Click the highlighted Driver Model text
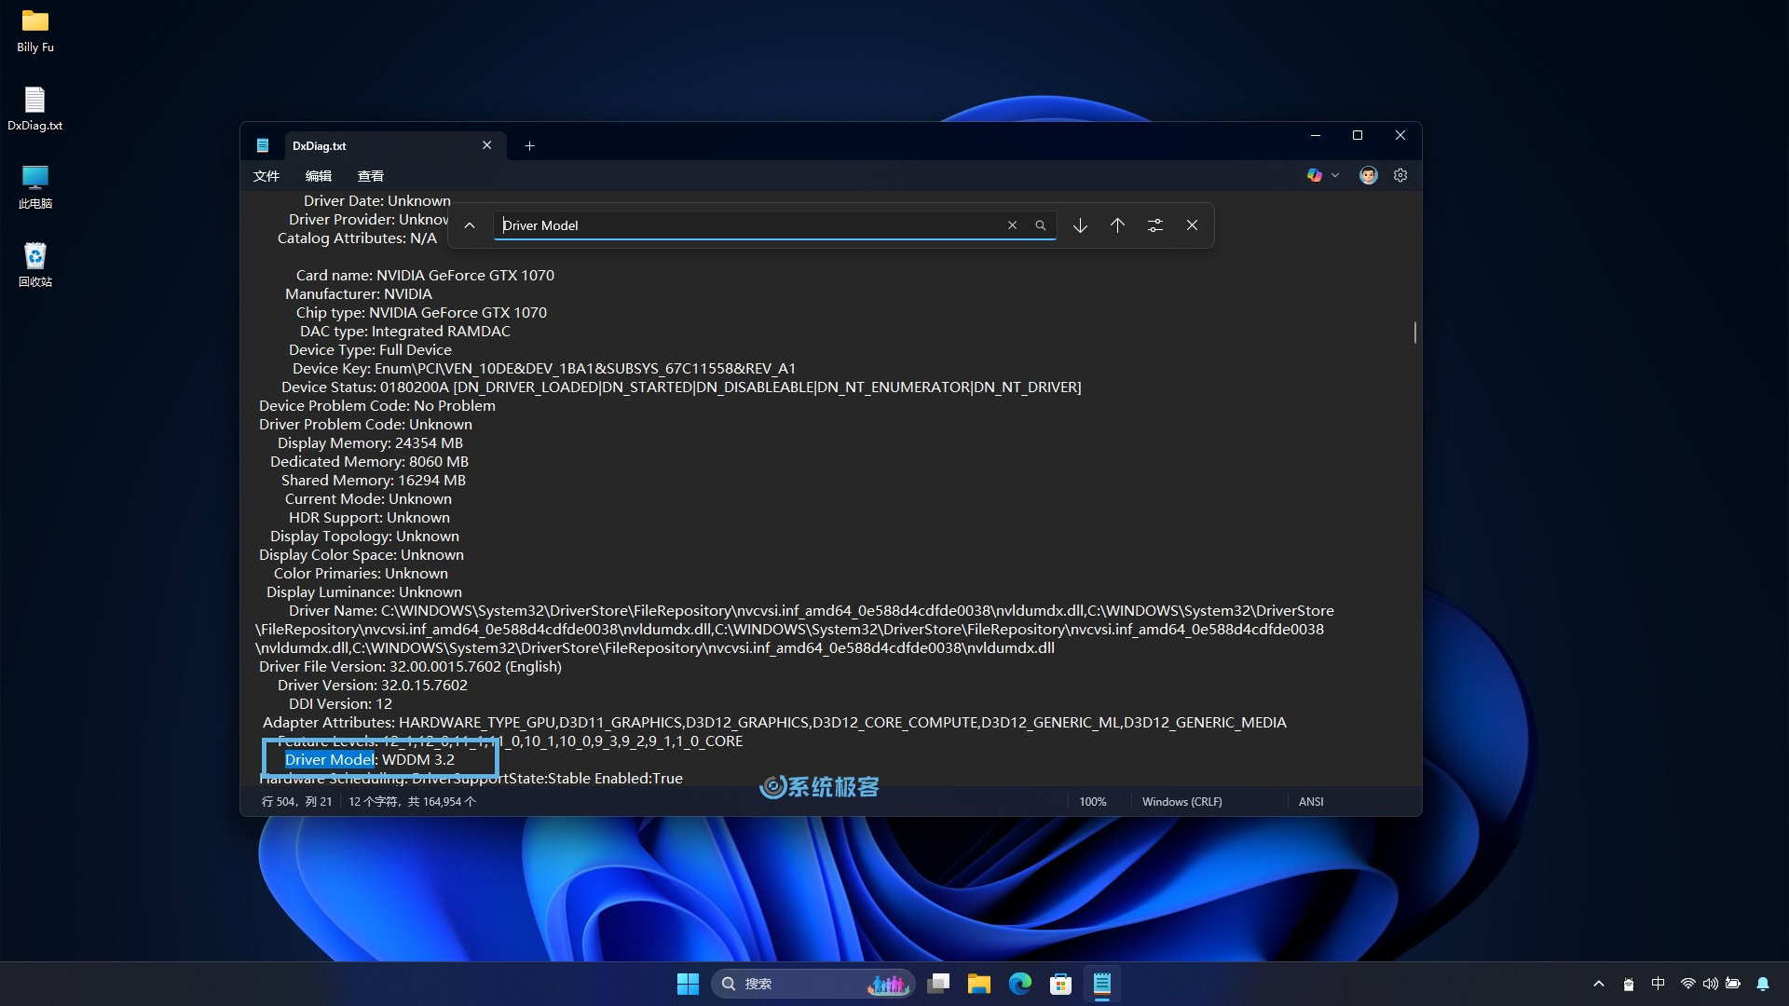This screenshot has width=1789, height=1006. [329, 760]
